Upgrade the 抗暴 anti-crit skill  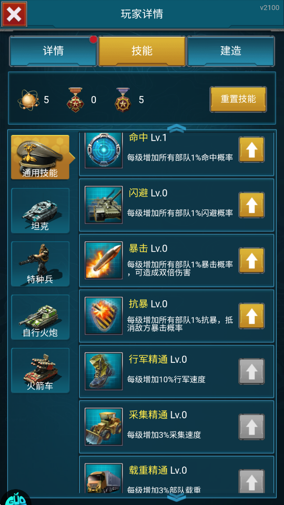[252, 316]
